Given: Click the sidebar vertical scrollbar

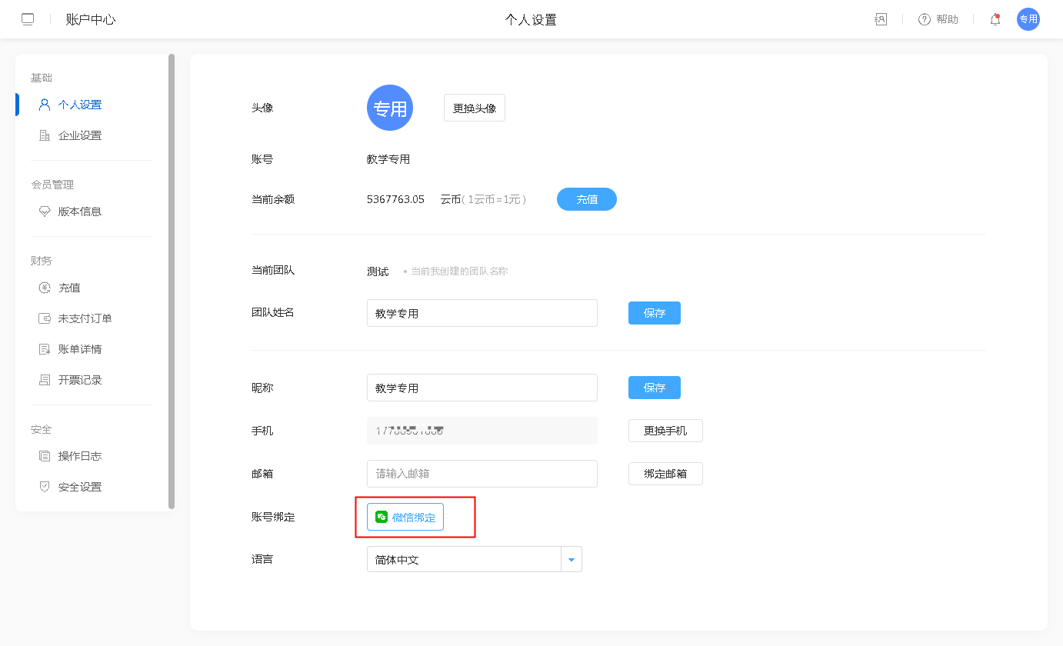Looking at the screenshot, I should 172,281.
